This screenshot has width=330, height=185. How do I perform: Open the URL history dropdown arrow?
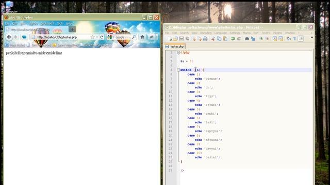pyautogui.click(x=97, y=37)
